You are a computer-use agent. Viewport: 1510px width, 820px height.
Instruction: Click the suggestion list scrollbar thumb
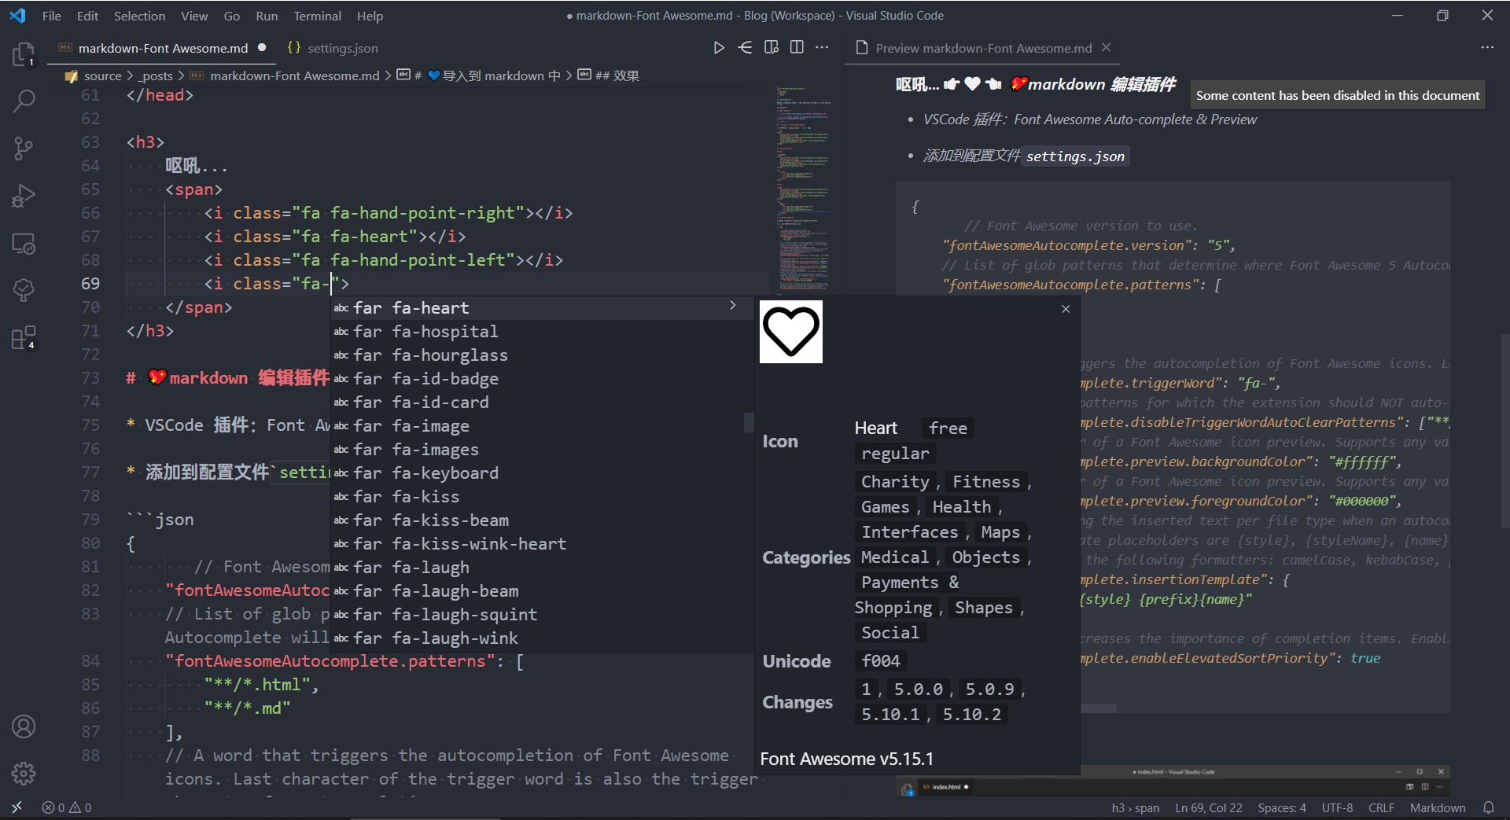[749, 423]
